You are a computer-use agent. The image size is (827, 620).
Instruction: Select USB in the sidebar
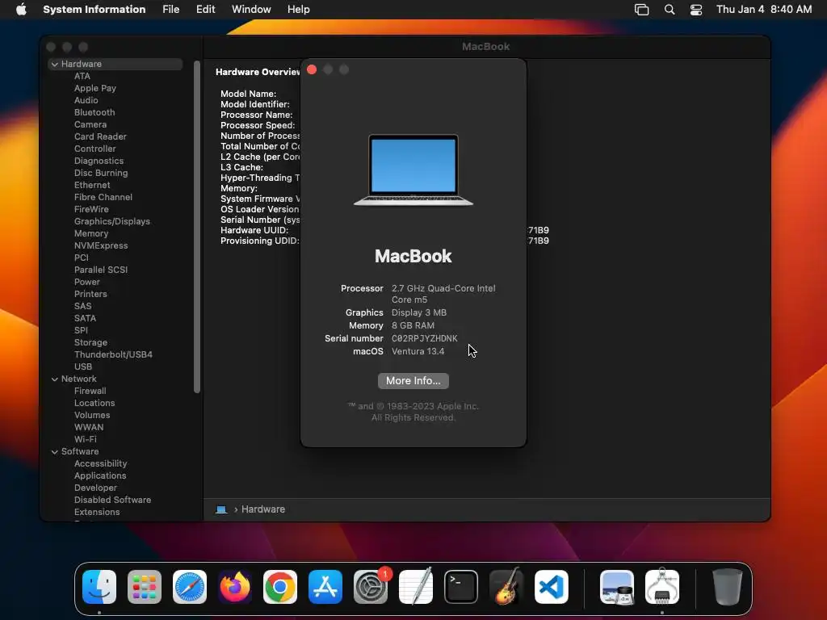point(83,367)
